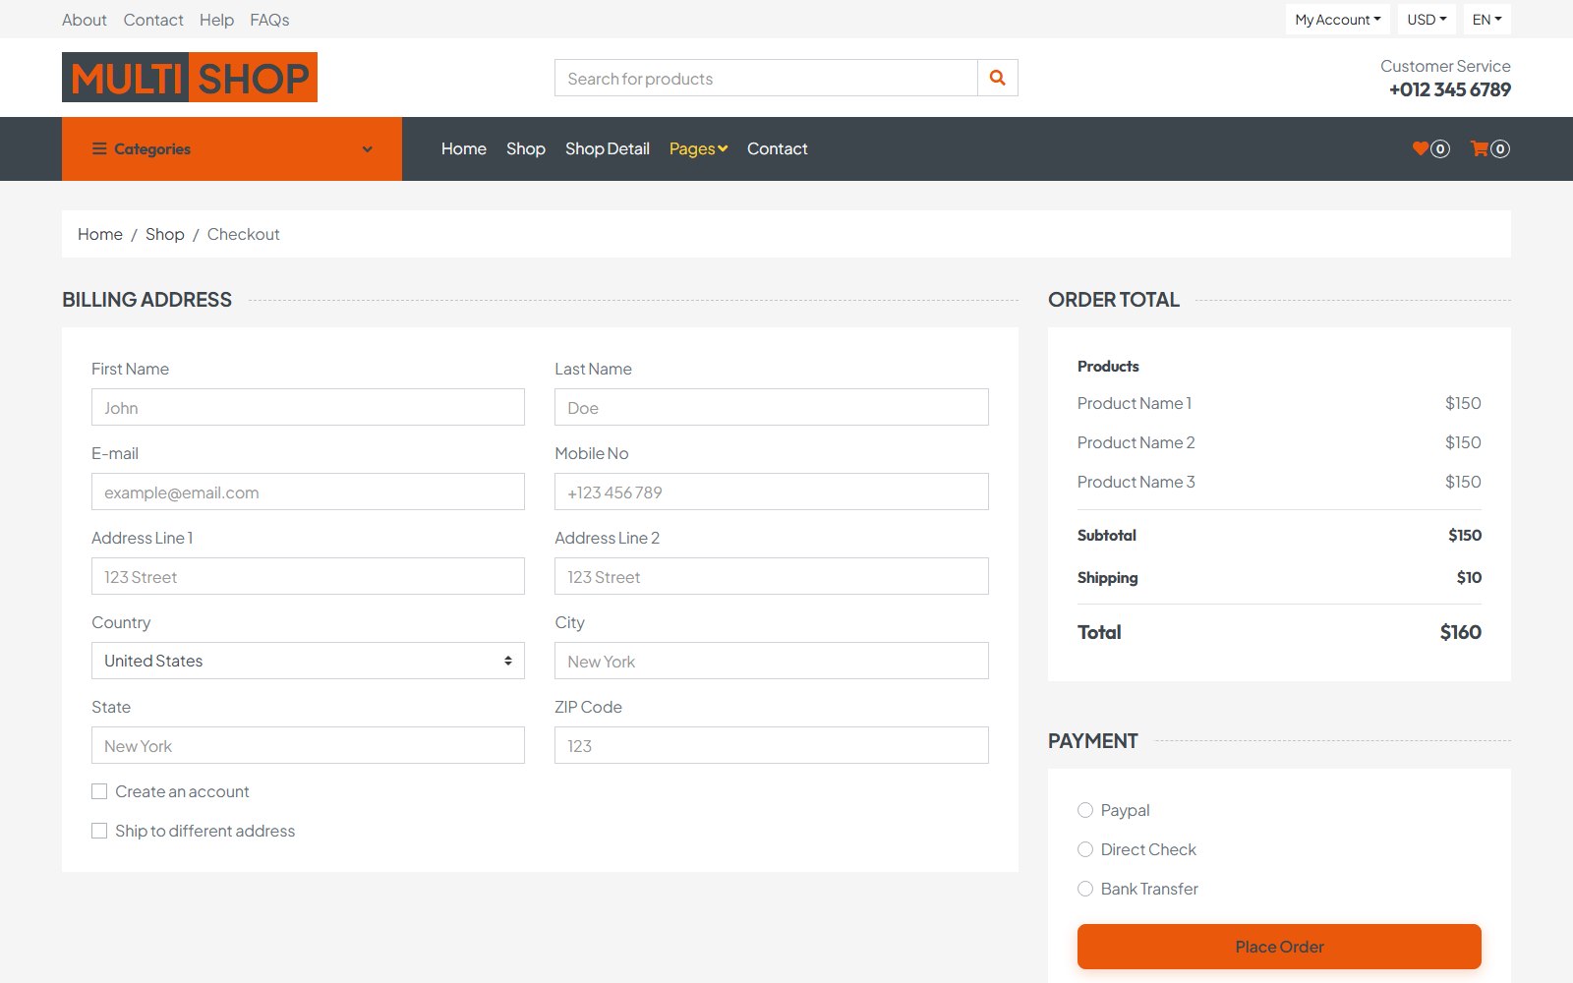Screen dimensions: 1573x983
Task: Open the About link in top bar
Action: point(85,20)
